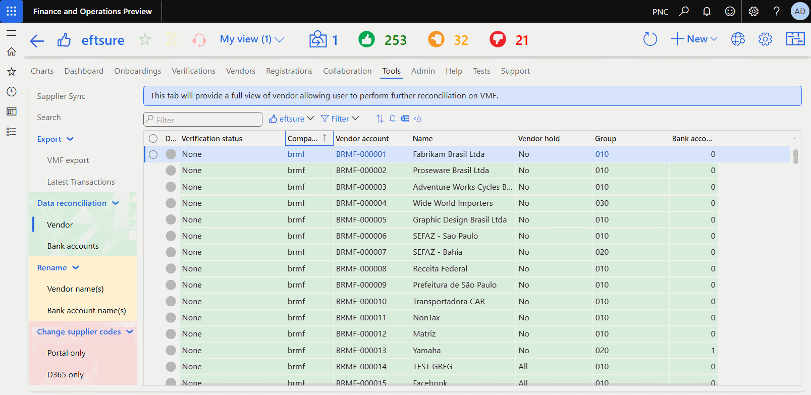Viewport: 811px width, 395px height.
Task: Collapse the Change supplier codes section
Action: 85,331
